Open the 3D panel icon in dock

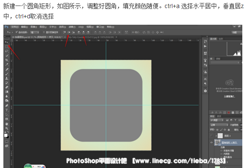pos(205,91)
